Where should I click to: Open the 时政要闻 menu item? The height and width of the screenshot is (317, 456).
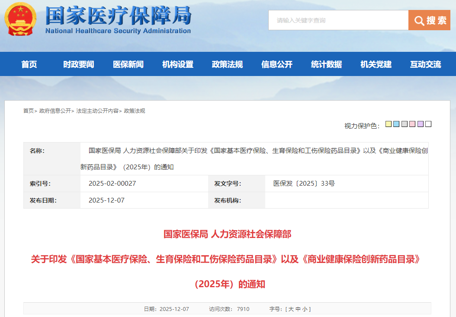[78, 64]
